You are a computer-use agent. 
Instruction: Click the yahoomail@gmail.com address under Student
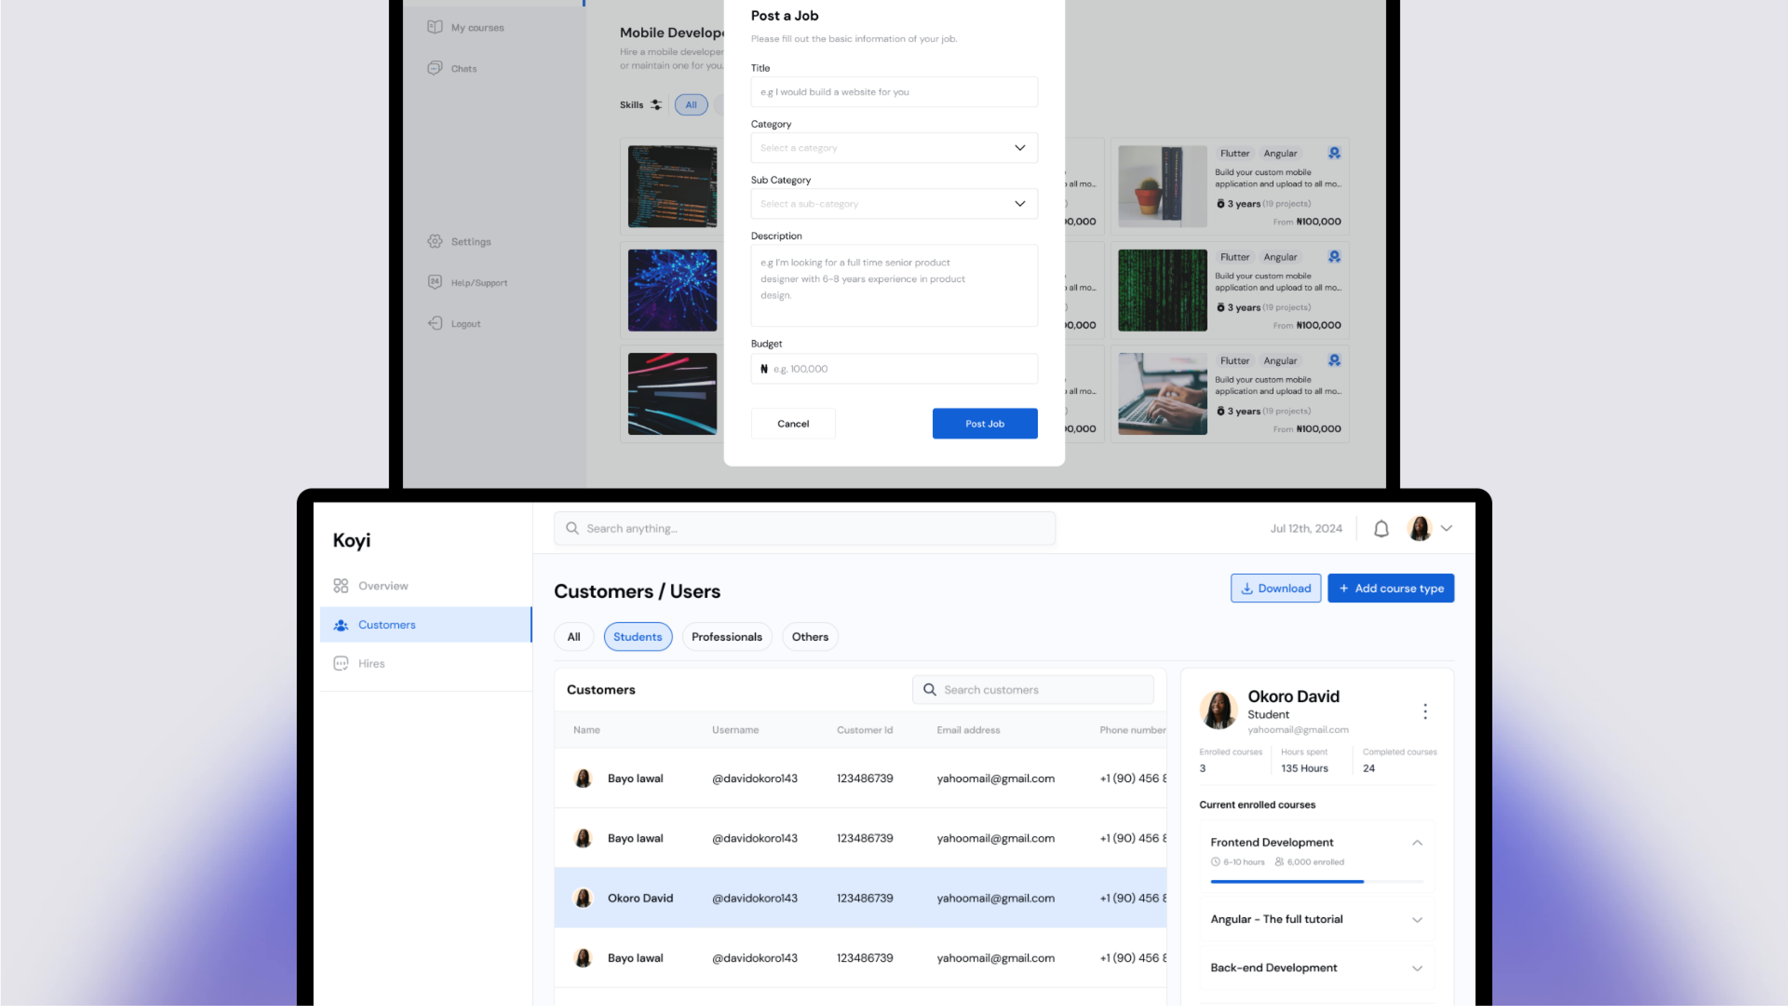(1298, 730)
